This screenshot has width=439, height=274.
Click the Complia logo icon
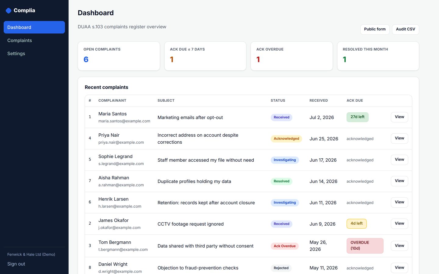tap(9, 11)
